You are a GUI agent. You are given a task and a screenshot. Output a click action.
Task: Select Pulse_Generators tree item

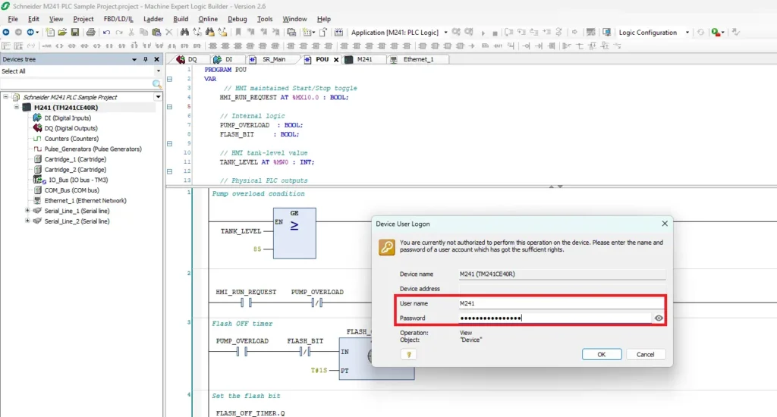click(93, 149)
